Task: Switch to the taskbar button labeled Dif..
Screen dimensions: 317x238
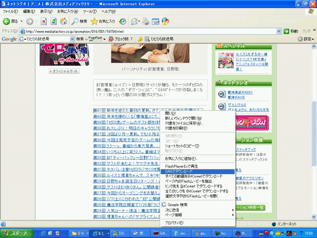Action: tap(120, 233)
